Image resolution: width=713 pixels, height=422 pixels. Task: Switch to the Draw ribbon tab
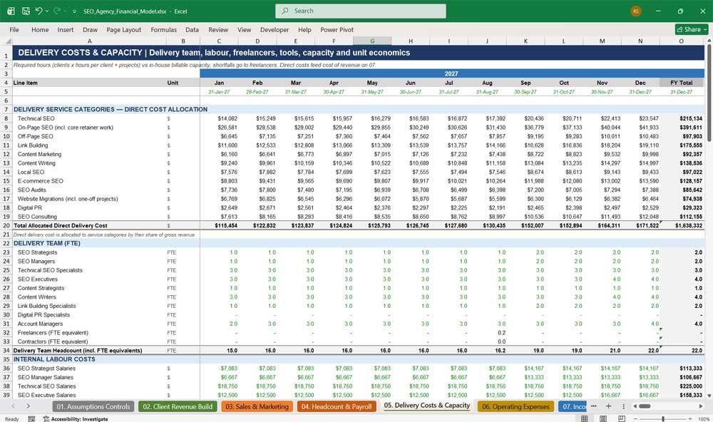pos(90,29)
